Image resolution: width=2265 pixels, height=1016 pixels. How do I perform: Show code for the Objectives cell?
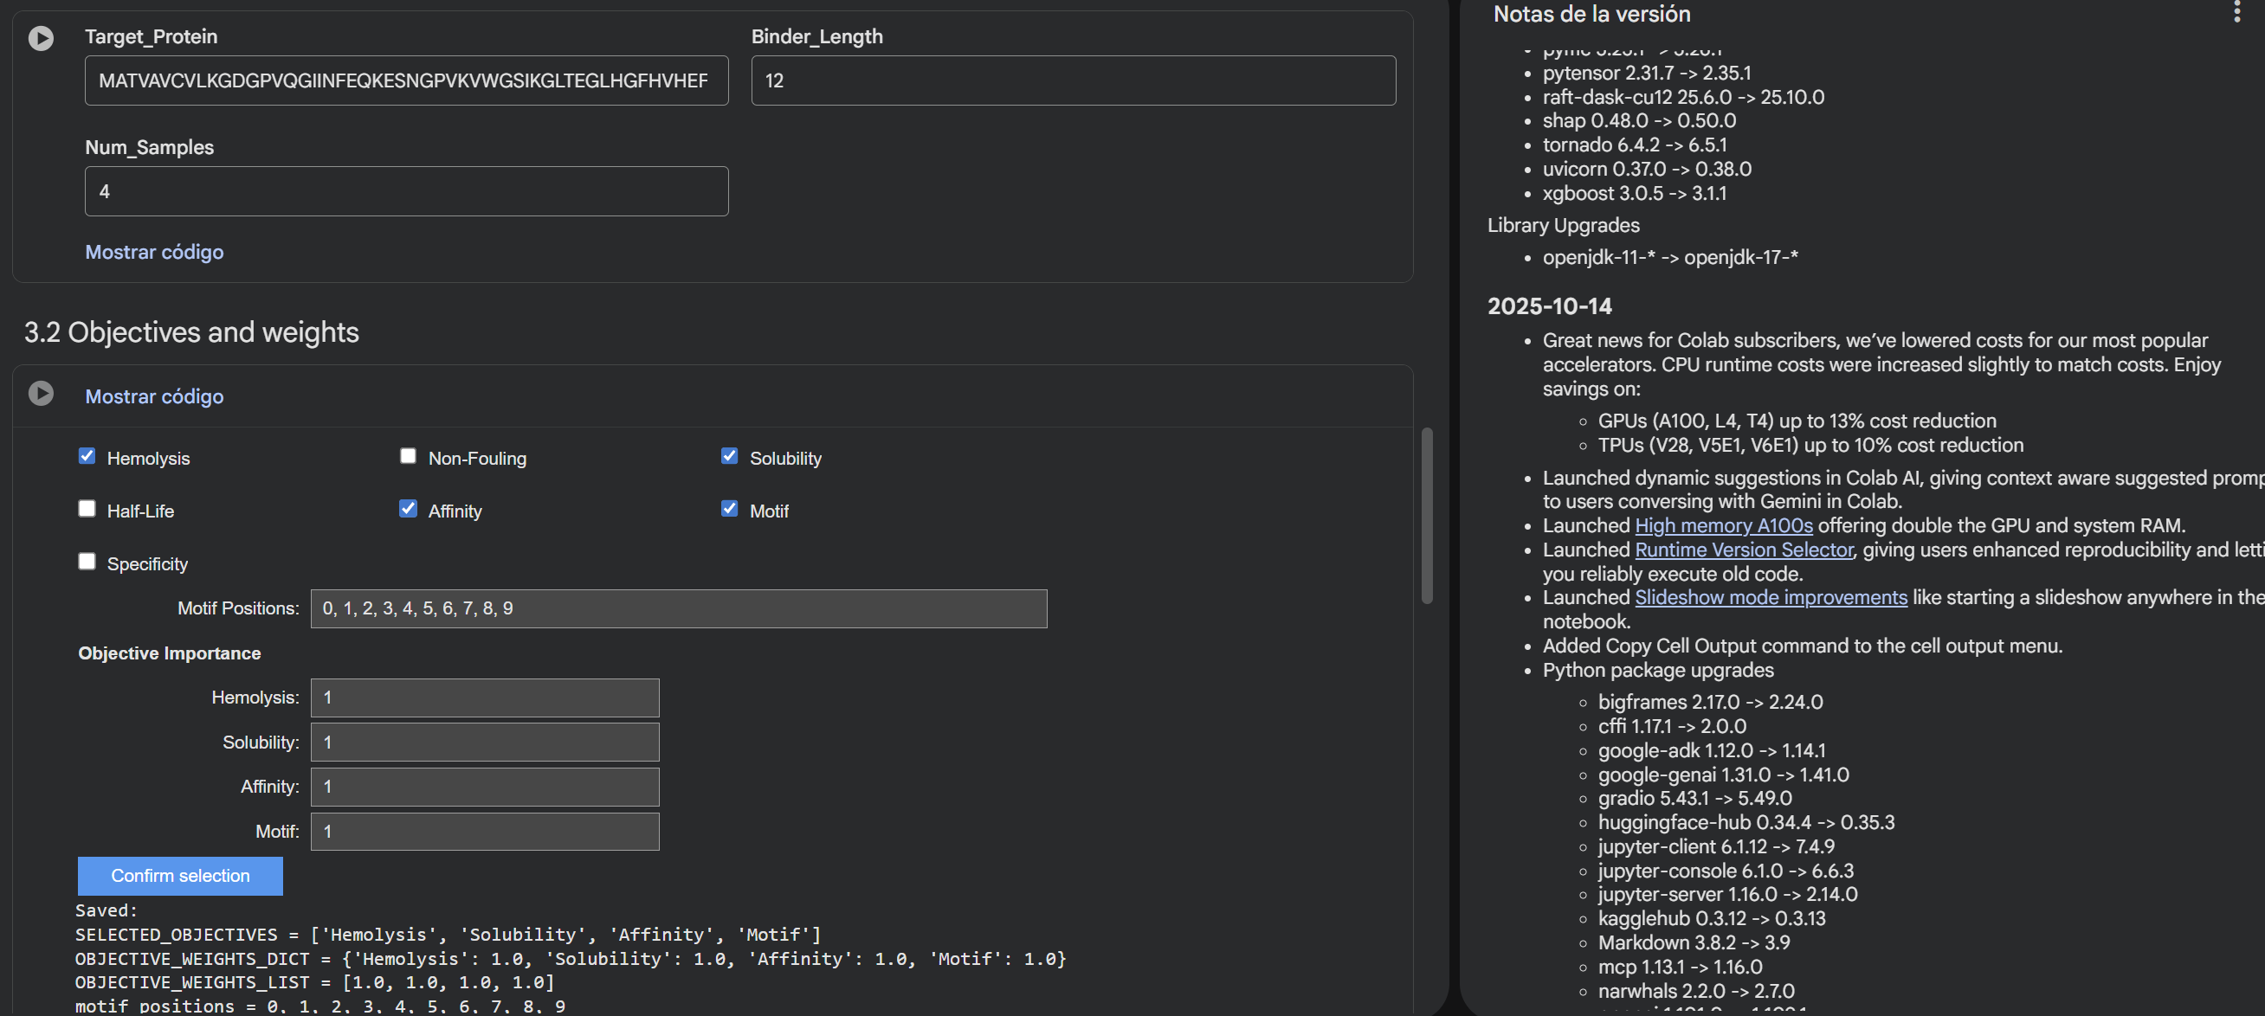[154, 396]
